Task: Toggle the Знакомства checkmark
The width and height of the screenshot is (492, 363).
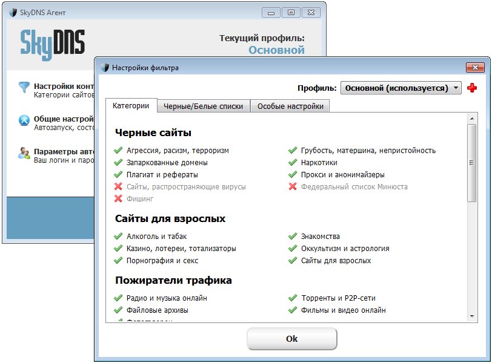Action: [293, 236]
